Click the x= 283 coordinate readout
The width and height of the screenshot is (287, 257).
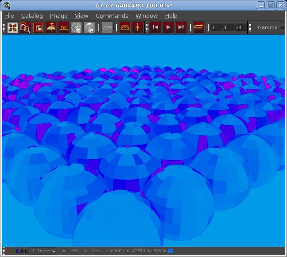(x=71, y=251)
